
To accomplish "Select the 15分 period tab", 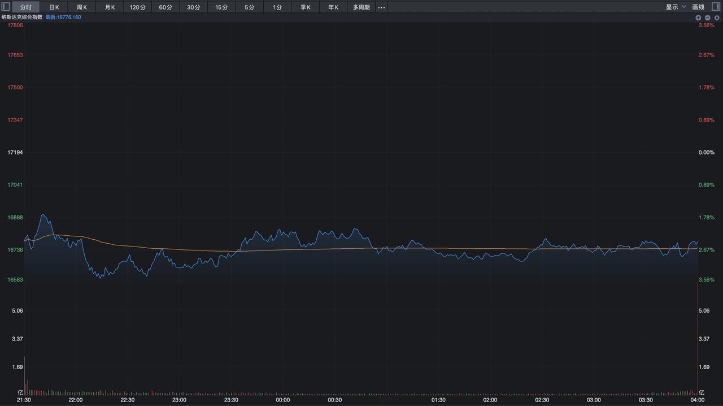I will [x=221, y=7].
